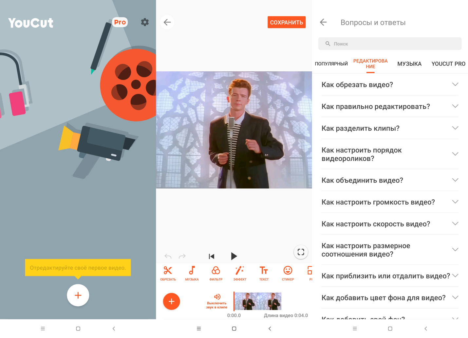Expand 'Как правильно редактировать?' chevron
The height and width of the screenshot is (338, 468).
[455, 106]
